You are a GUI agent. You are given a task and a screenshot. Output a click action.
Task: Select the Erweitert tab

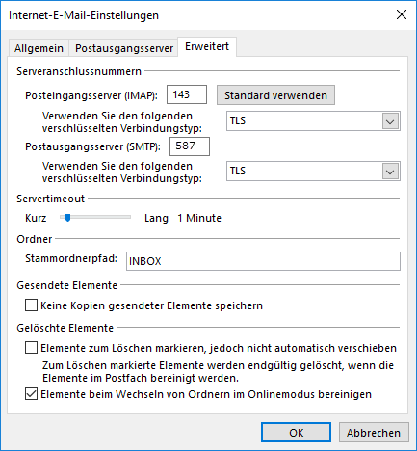tap(207, 47)
